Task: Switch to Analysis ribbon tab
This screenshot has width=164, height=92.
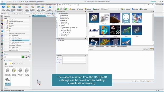Action: [27, 4]
